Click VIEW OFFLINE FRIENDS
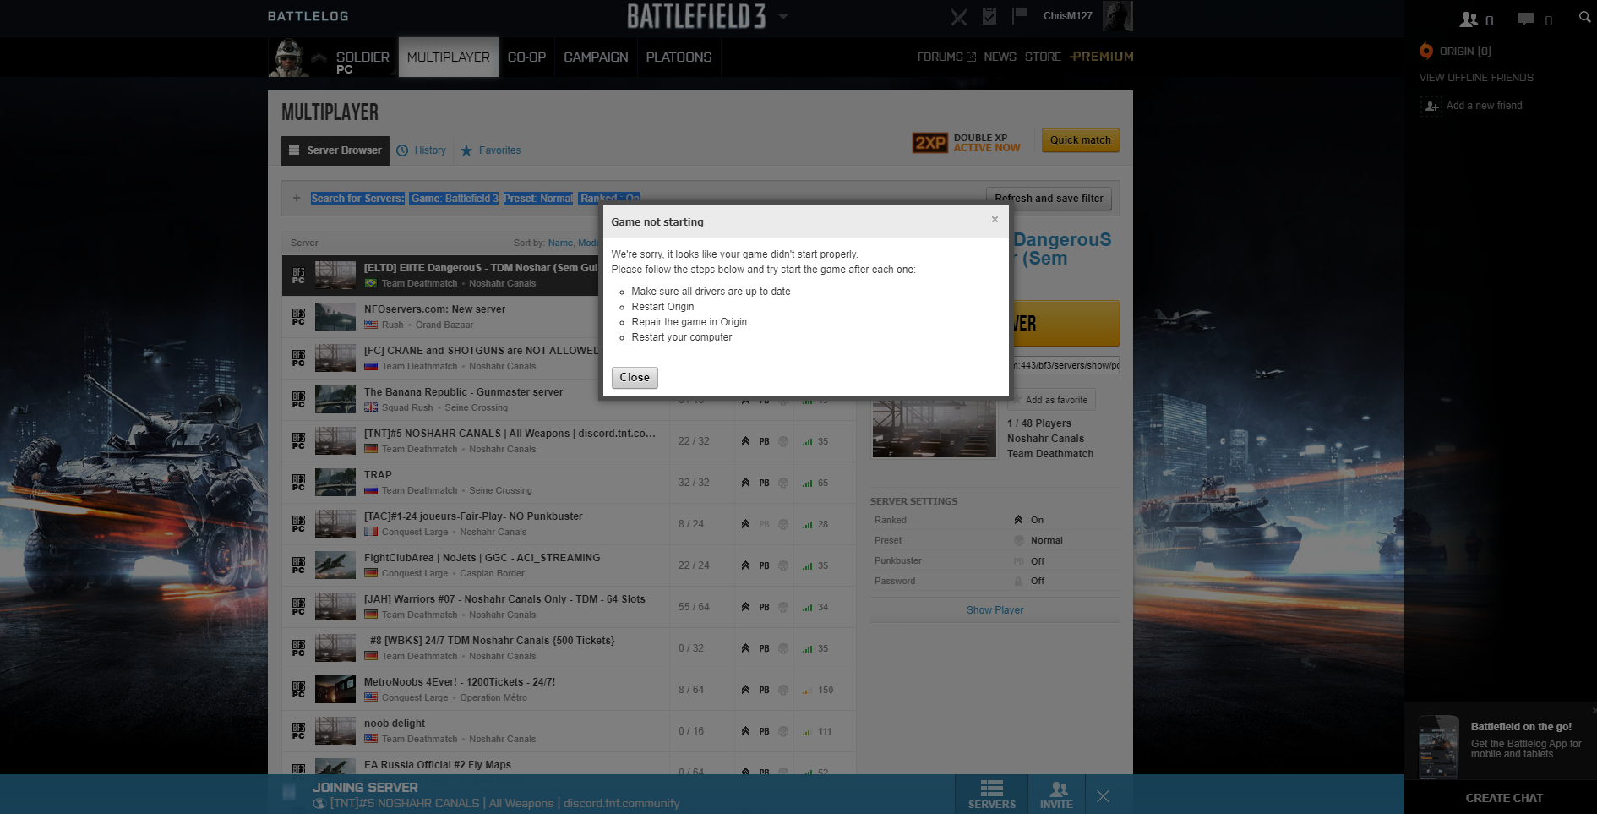 pyautogui.click(x=1476, y=78)
